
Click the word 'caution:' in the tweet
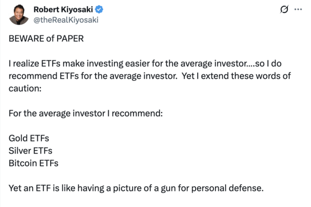click(x=25, y=88)
